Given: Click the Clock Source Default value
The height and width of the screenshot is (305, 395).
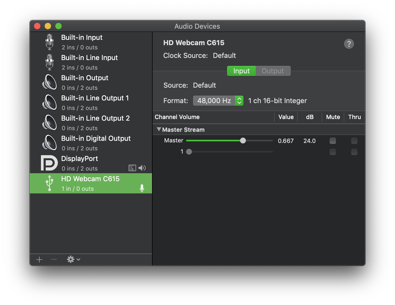Looking at the screenshot, I should pyautogui.click(x=224, y=56).
